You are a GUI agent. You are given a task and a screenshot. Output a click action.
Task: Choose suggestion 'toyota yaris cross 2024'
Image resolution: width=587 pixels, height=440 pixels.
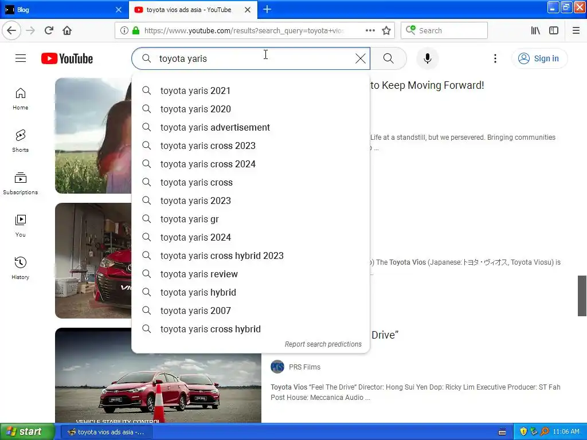click(251, 164)
